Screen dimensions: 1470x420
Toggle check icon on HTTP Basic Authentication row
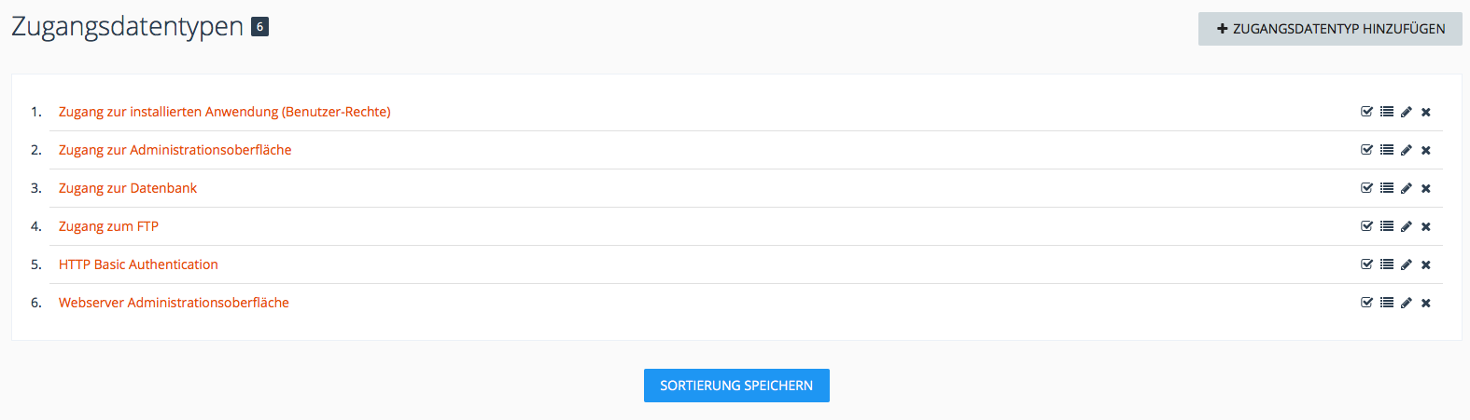(x=1367, y=264)
